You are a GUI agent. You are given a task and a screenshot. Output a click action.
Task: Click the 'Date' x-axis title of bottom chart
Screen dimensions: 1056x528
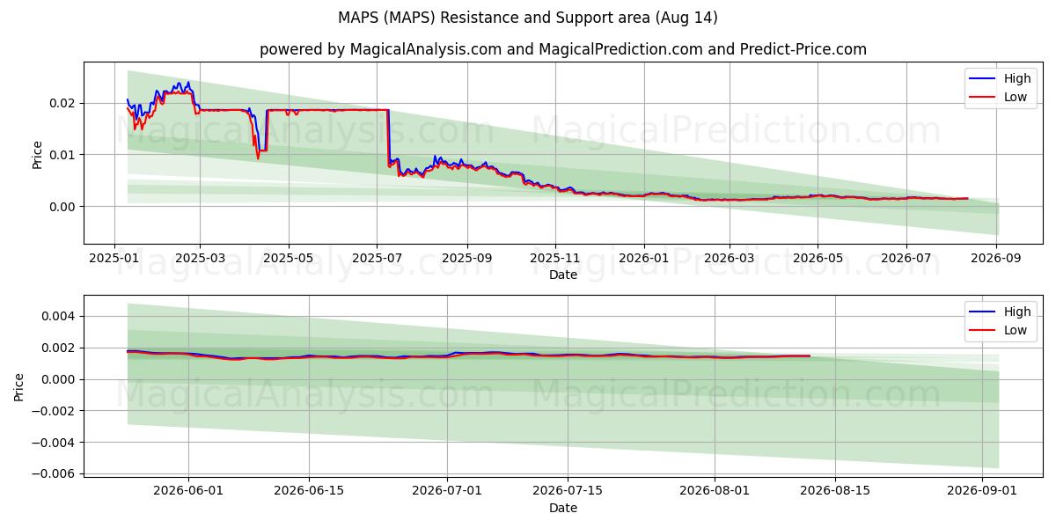[x=563, y=508]
